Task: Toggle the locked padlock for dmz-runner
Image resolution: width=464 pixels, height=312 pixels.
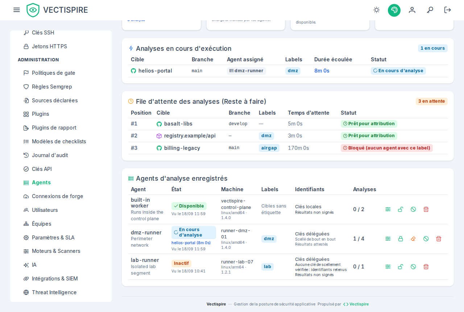Action: point(401,239)
